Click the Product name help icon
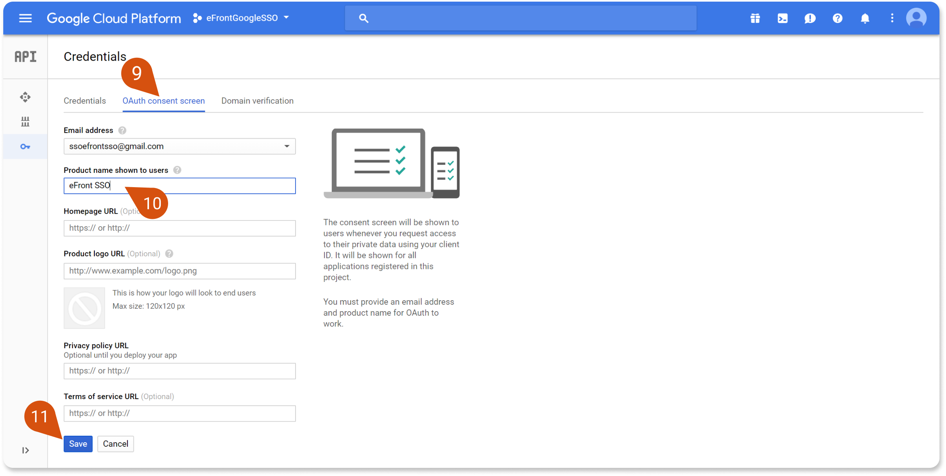 point(177,170)
